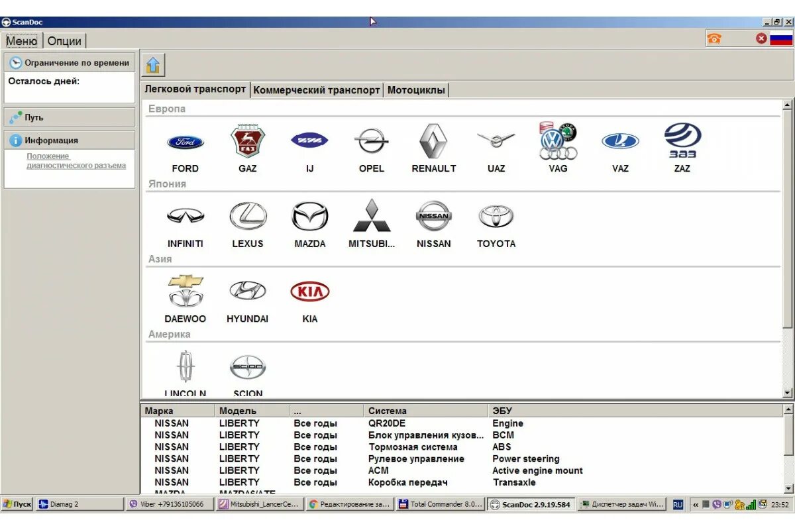Sort history by the Модель column

[252, 411]
